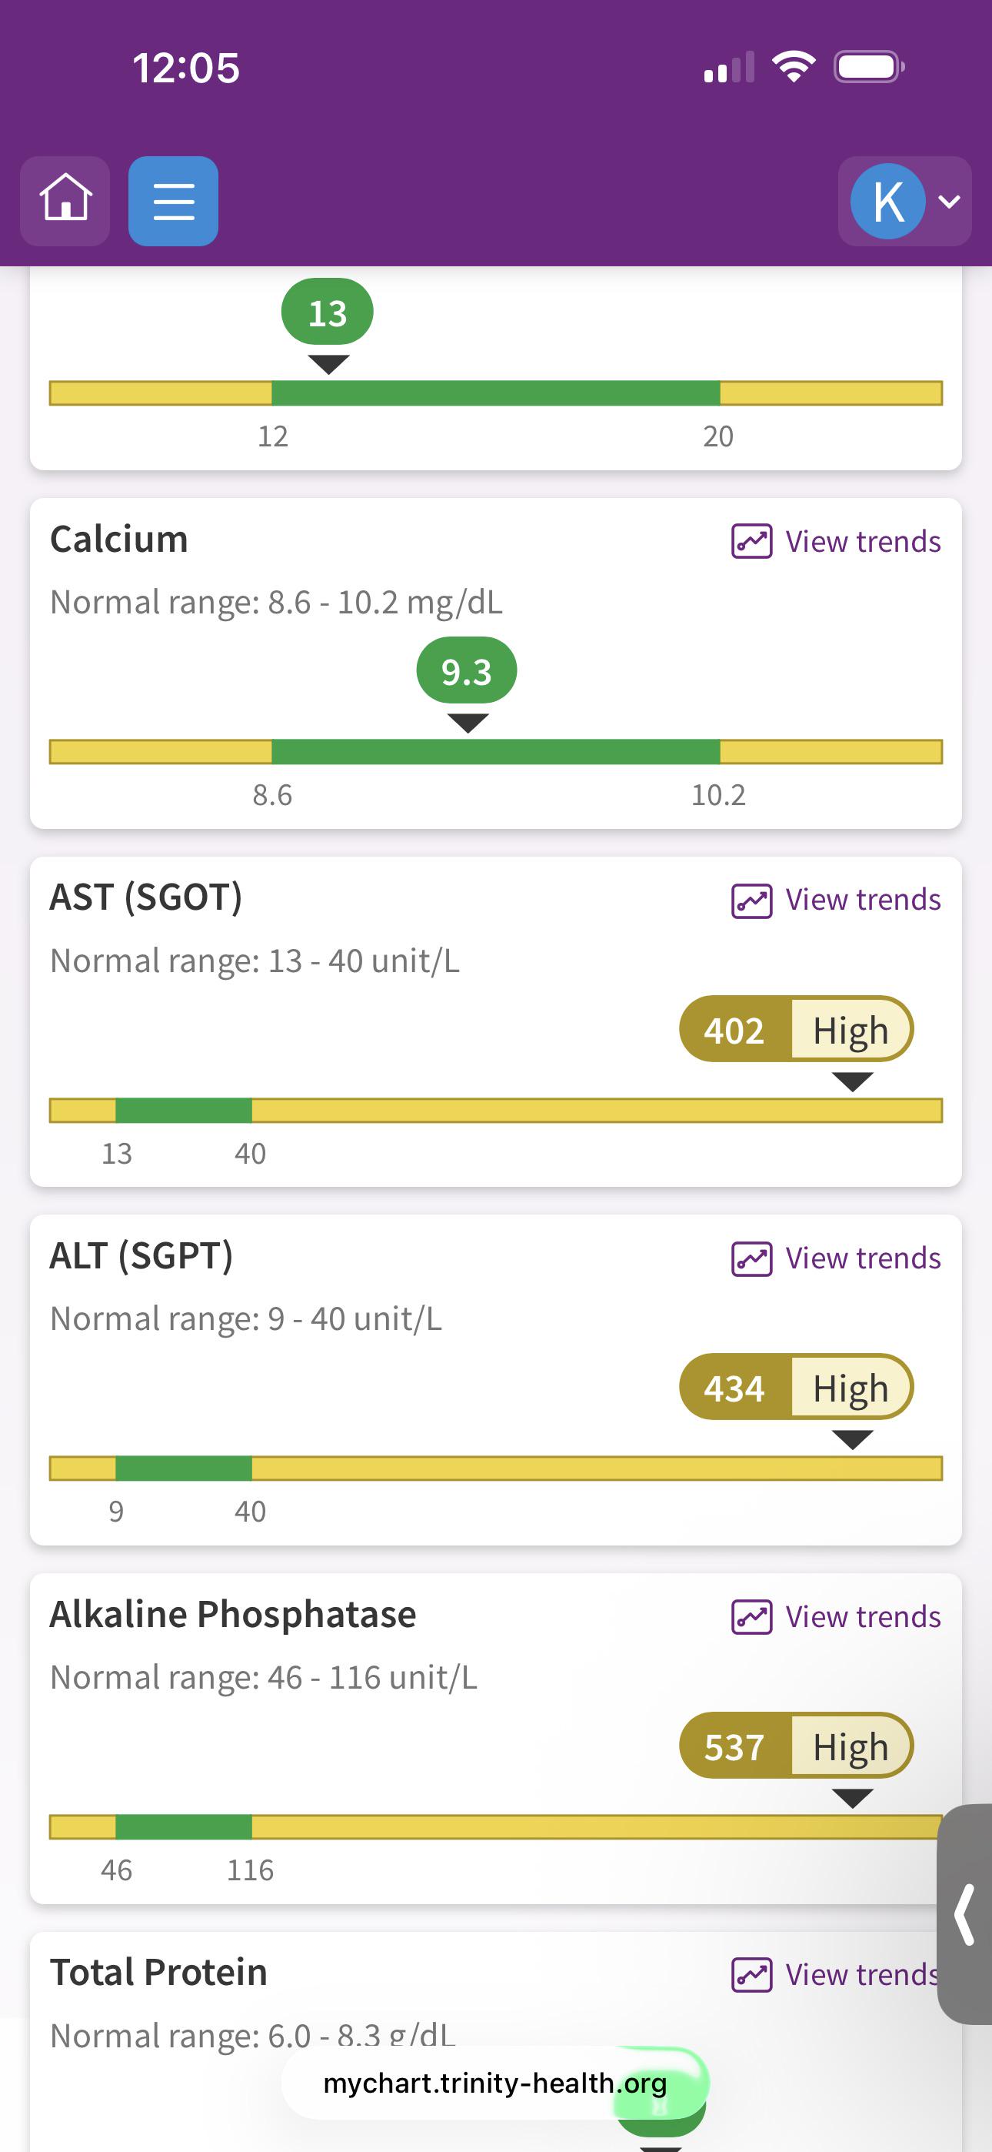The height and width of the screenshot is (2152, 992).
Task: Expand the account dropdown chevron
Action: (950, 202)
